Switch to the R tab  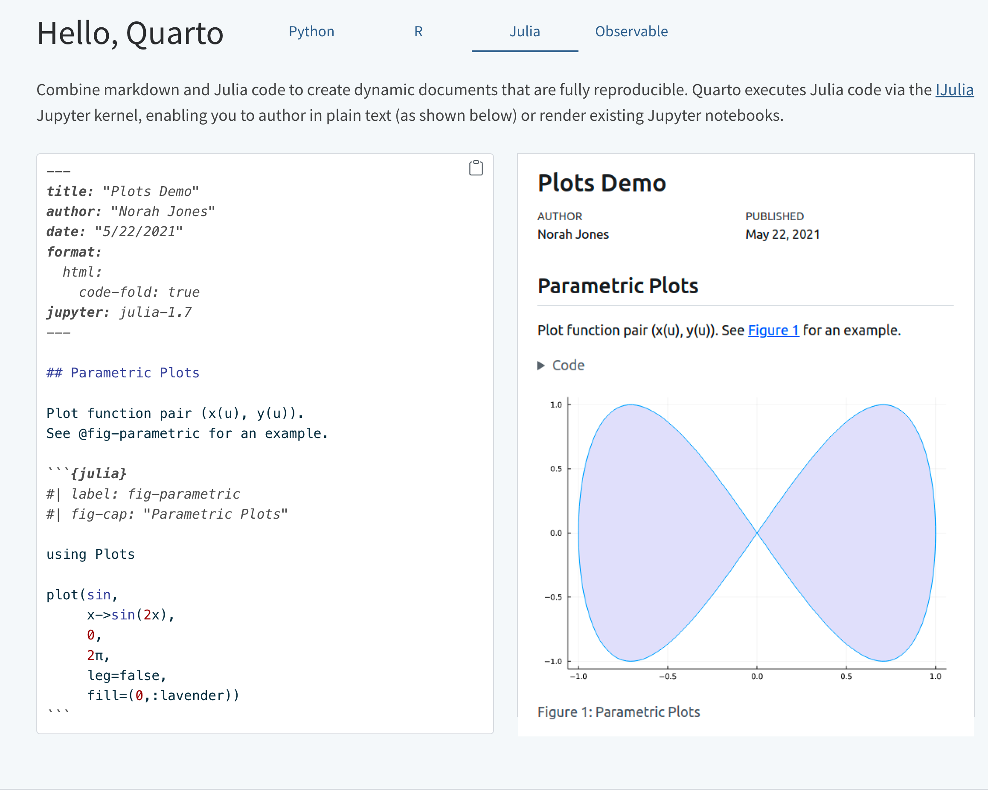418,32
